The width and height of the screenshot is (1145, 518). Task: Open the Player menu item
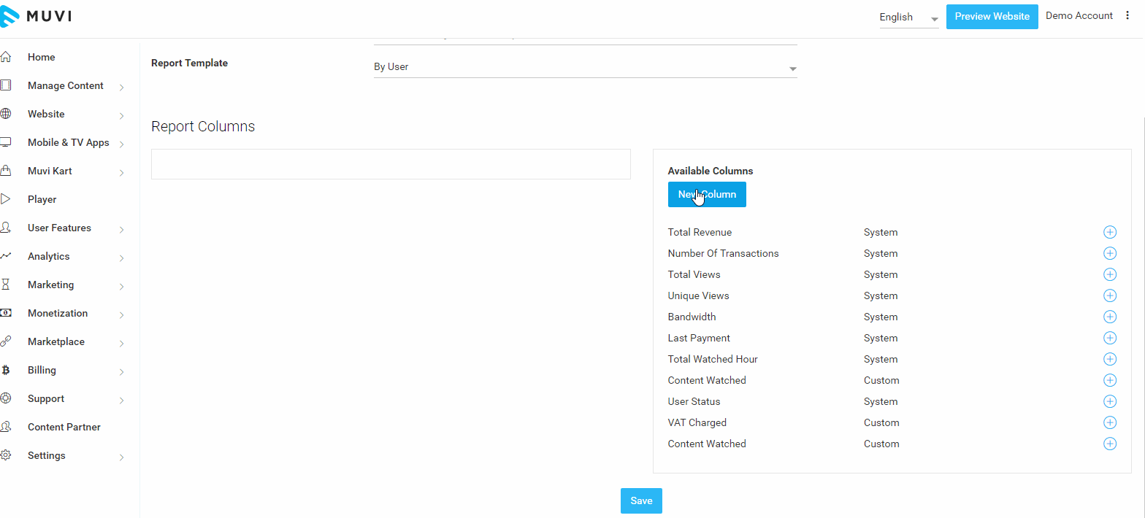[42, 199]
